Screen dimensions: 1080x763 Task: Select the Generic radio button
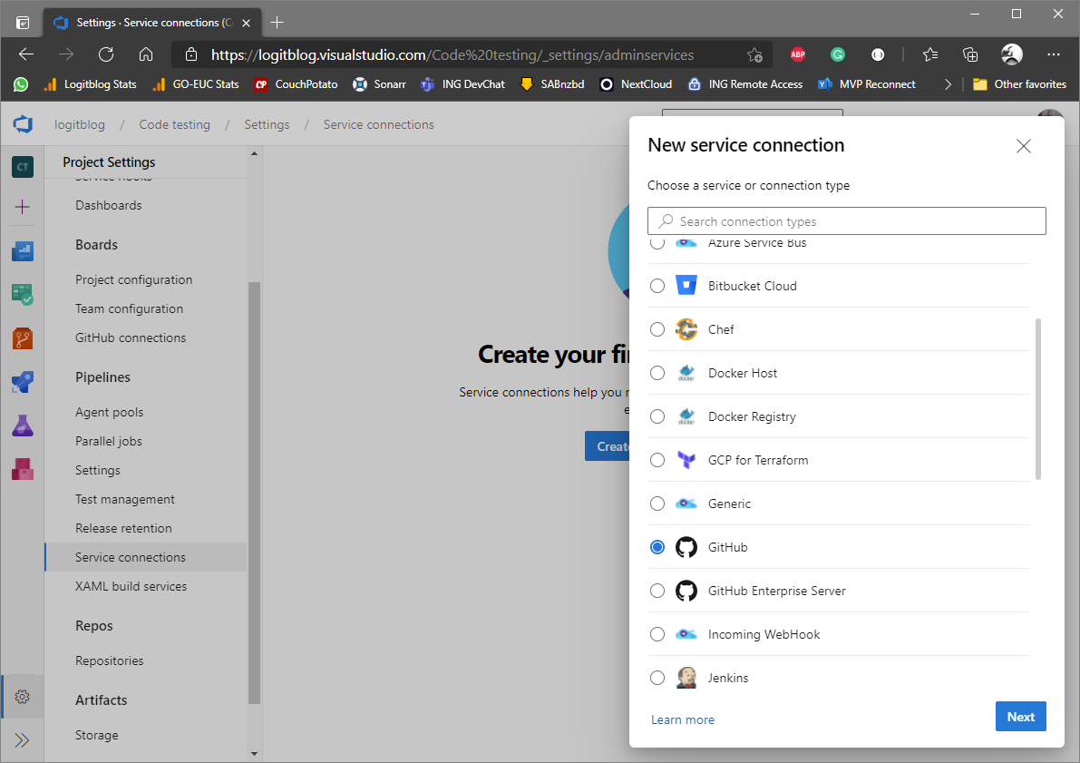pos(657,504)
